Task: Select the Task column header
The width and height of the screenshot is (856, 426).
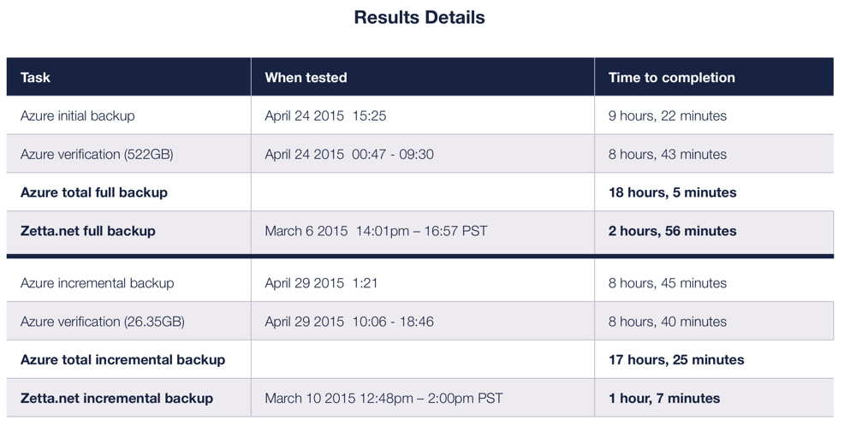Action: pyautogui.click(x=35, y=78)
